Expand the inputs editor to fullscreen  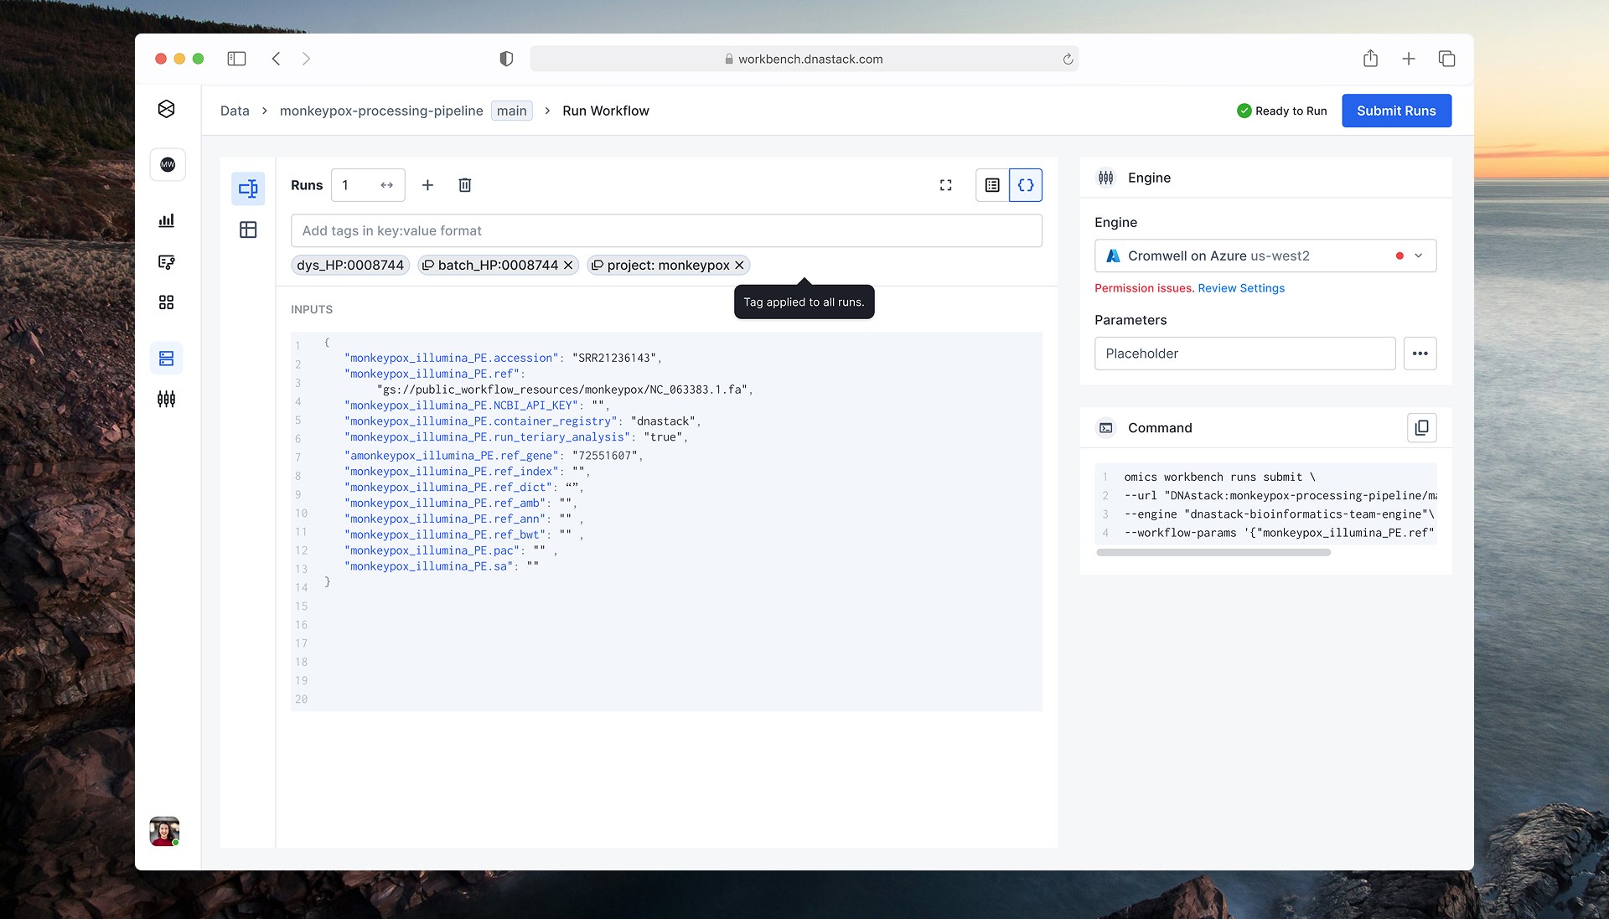(x=945, y=185)
